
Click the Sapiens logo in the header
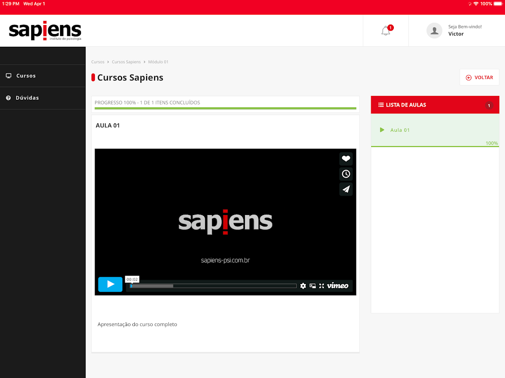coord(45,31)
